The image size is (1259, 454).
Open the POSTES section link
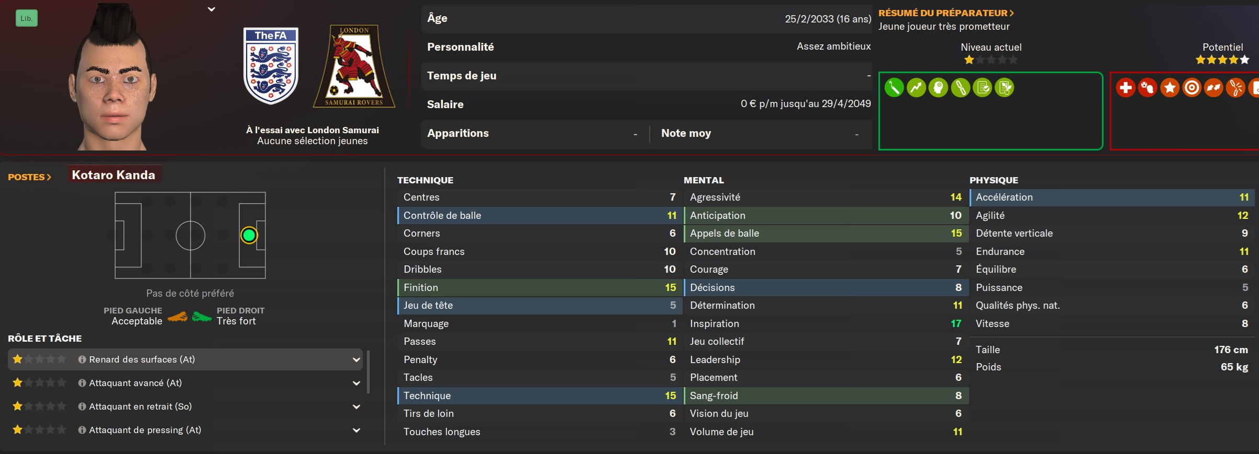click(x=29, y=177)
